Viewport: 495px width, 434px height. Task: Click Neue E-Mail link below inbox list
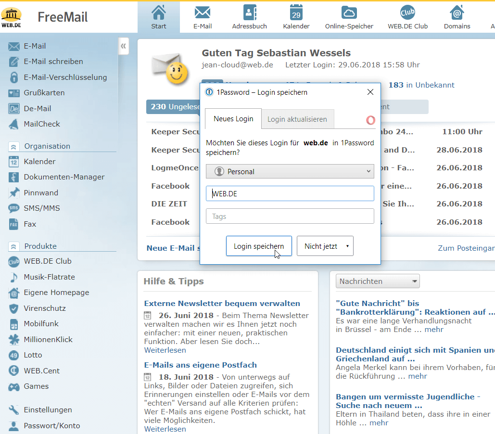click(x=173, y=248)
